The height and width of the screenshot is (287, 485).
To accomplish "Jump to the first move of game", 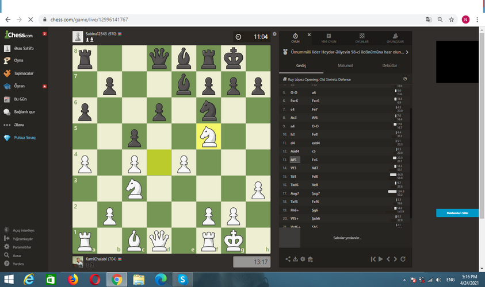I will pyautogui.click(x=373, y=259).
